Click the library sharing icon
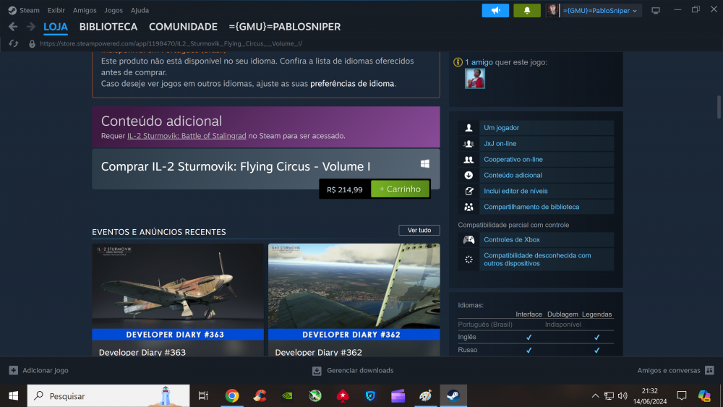 [x=469, y=207]
